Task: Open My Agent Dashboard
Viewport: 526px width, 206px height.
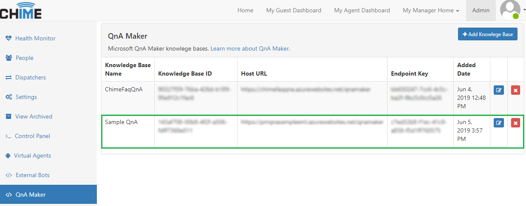Action: 362,10
